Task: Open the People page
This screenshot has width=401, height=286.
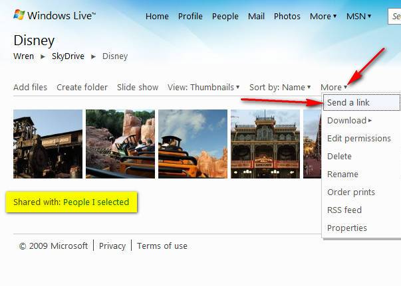Action: [225, 17]
